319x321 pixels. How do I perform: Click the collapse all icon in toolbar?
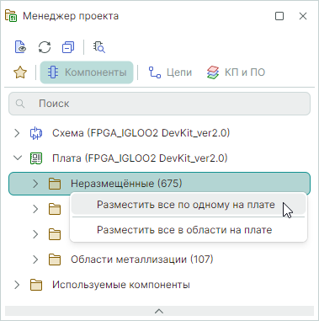coord(68,47)
